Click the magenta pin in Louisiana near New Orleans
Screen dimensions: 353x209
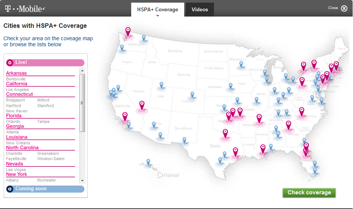tap(263, 149)
